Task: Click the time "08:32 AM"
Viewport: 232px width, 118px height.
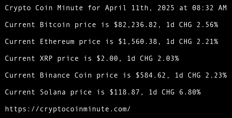Action: pos(209,8)
